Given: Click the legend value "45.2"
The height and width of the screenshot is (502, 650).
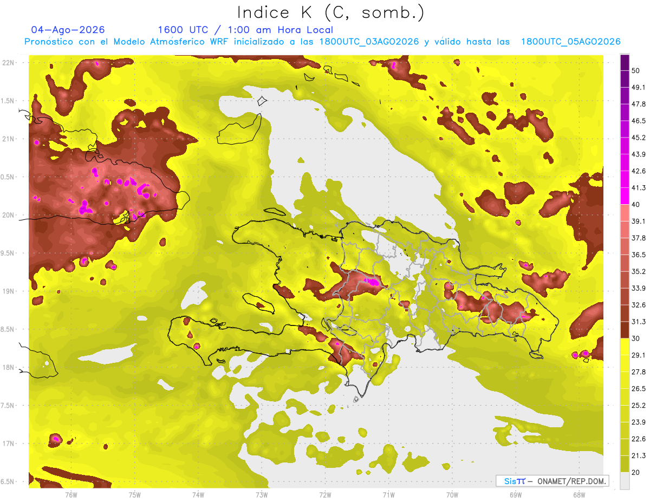Looking at the screenshot, I should (x=639, y=138).
